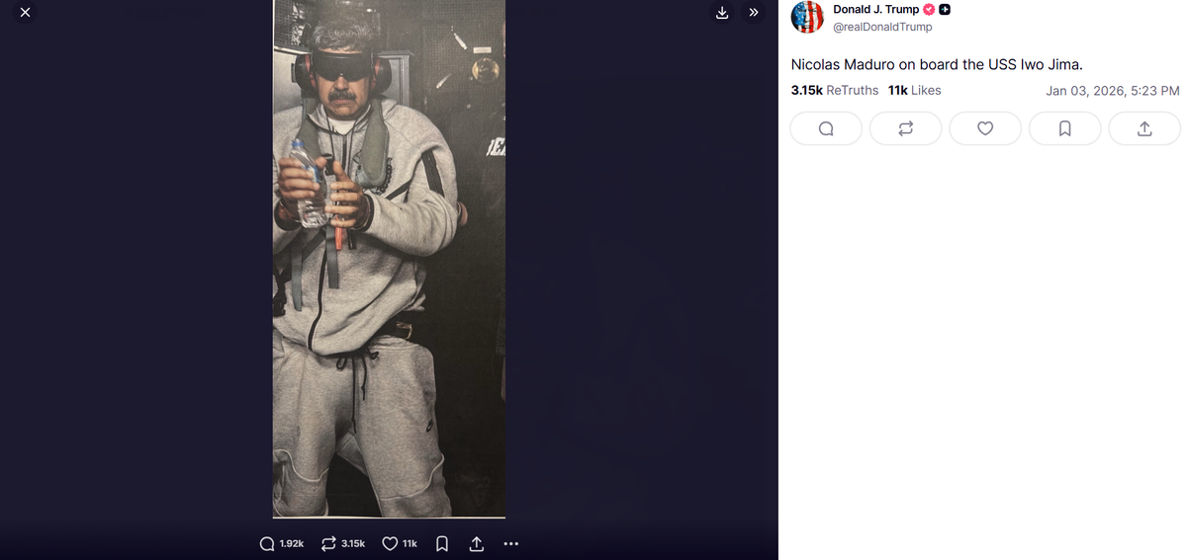Click the photo of the man in grey tracksuit
The image size is (1187, 560).
tap(389, 259)
